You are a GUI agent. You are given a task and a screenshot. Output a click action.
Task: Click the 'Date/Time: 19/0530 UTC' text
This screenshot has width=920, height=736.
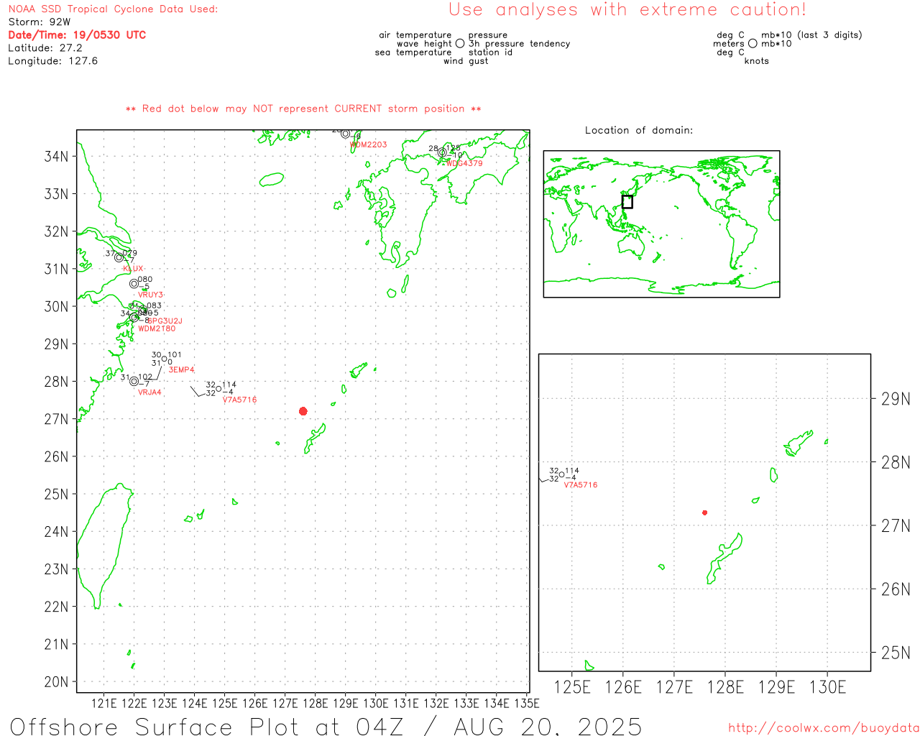77,34
